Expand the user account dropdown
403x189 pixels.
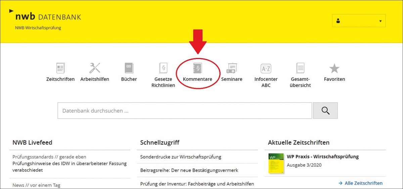click(x=380, y=21)
